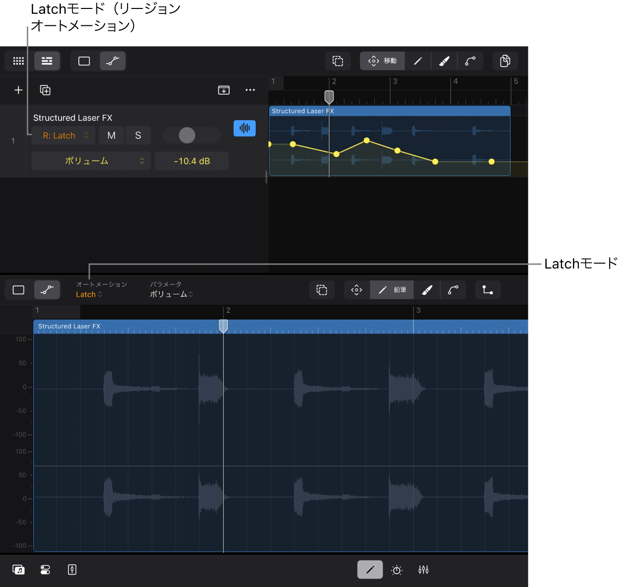Image resolution: width=635 pixels, height=587 pixels.
Task: Click the duplicate track icon
Action: click(45, 90)
